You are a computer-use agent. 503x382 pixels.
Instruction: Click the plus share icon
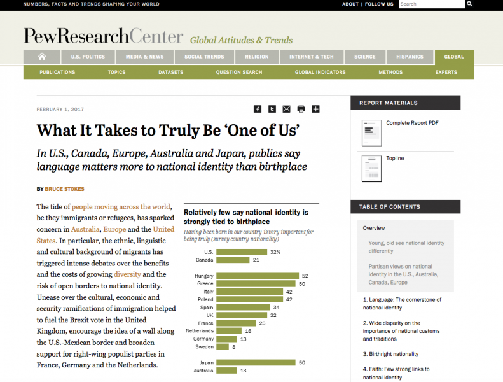[x=315, y=109]
